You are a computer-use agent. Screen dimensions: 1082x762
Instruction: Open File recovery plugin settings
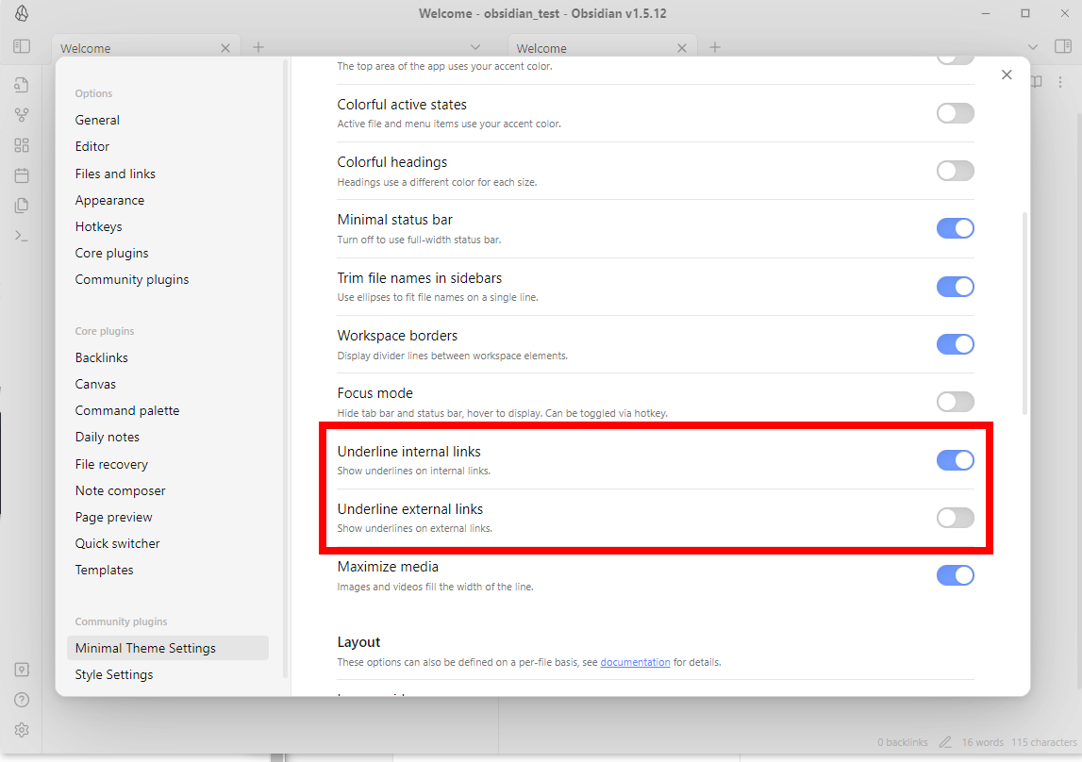tap(168, 464)
